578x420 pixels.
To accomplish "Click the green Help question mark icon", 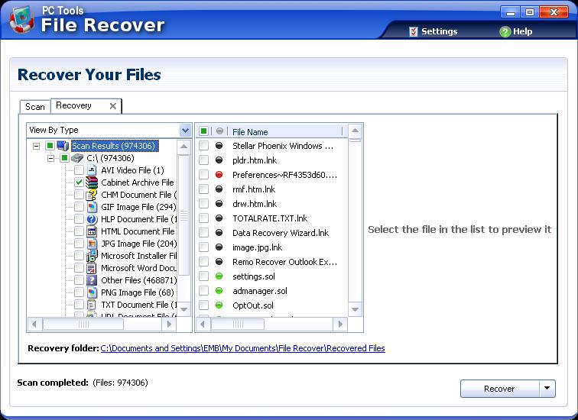I will 505,31.
